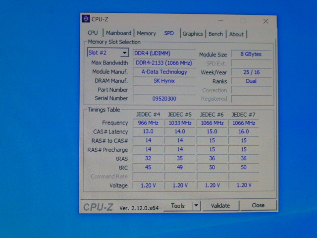Screen dimensions: 317x238
Task: Minimize the CPU-Z window
Action: (221, 21)
